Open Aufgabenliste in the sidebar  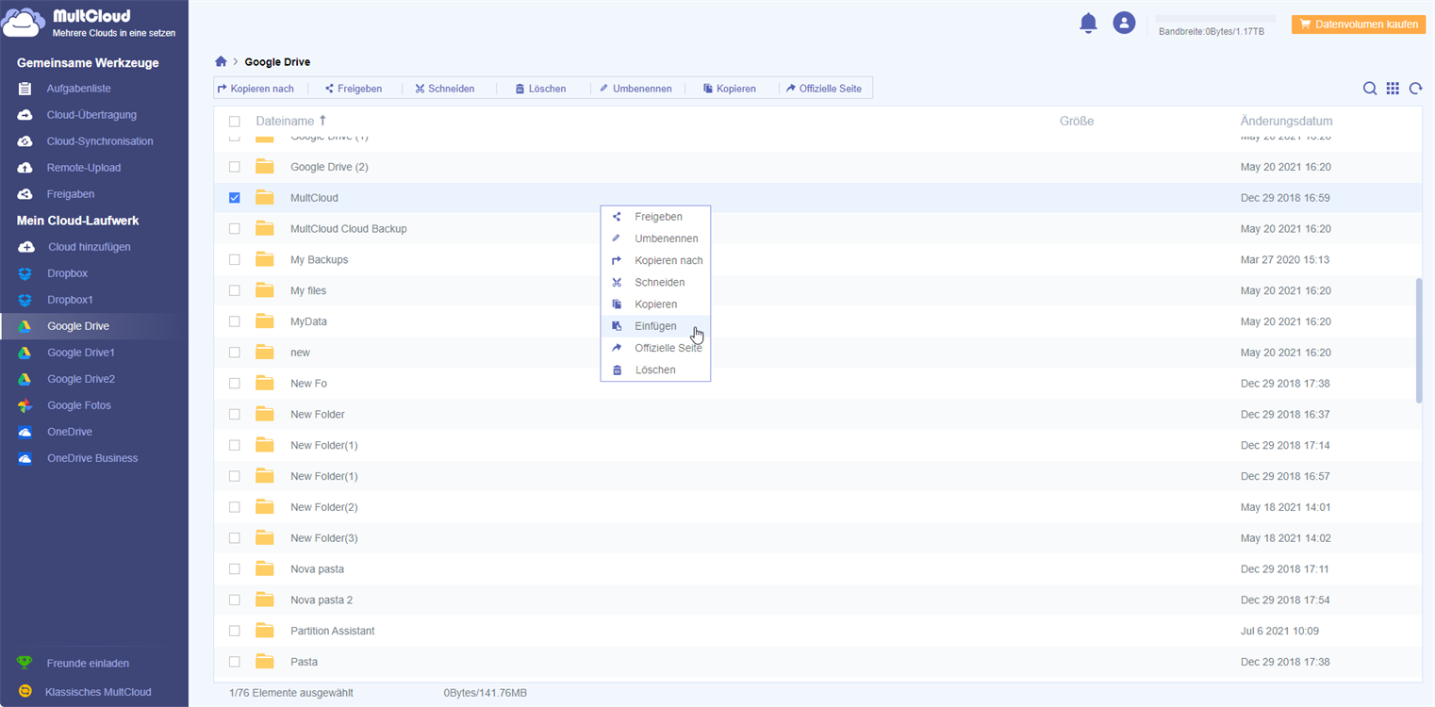click(78, 89)
